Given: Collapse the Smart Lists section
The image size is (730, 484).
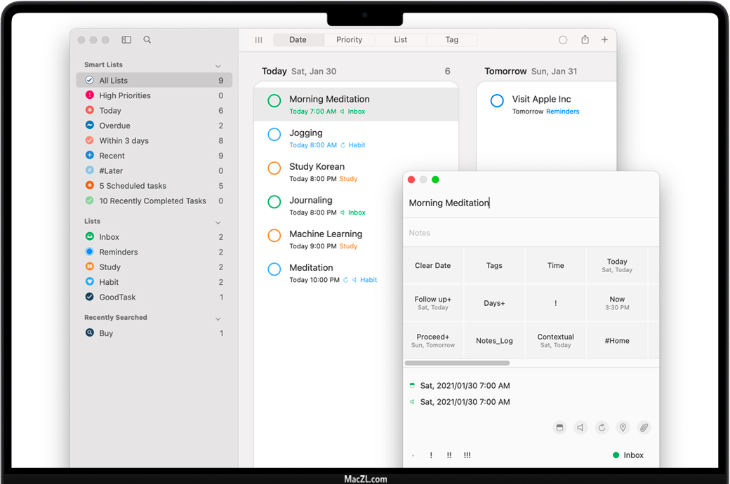Looking at the screenshot, I should [x=218, y=66].
